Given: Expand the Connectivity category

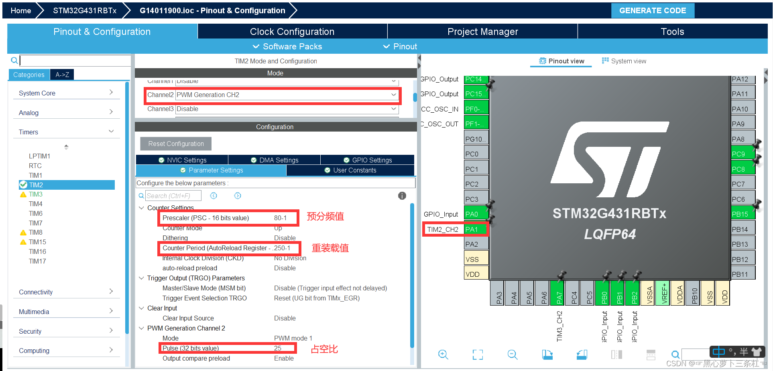Looking at the screenshot, I should [x=67, y=292].
